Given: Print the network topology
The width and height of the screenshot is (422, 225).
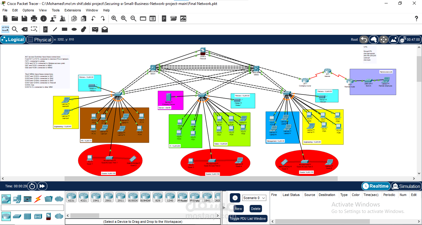Looking at the screenshot, I should coord(34,19).
